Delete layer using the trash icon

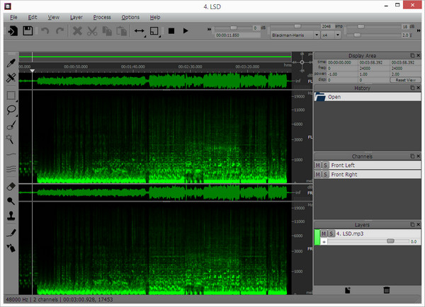tap(386, 290)
